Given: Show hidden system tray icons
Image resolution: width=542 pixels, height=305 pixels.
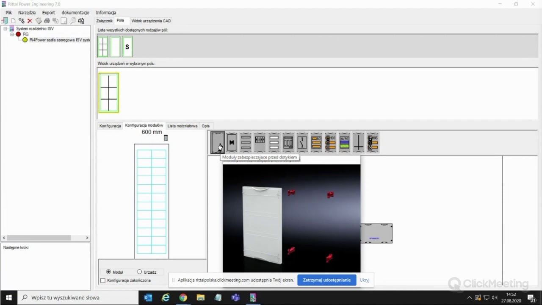Looking at the screenshot, I should pyautogui.click(x=469, y=298).
